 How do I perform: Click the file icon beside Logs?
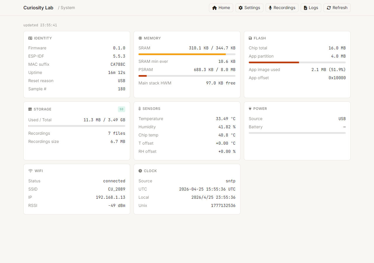pyautogui.click(x=306, y=8)
